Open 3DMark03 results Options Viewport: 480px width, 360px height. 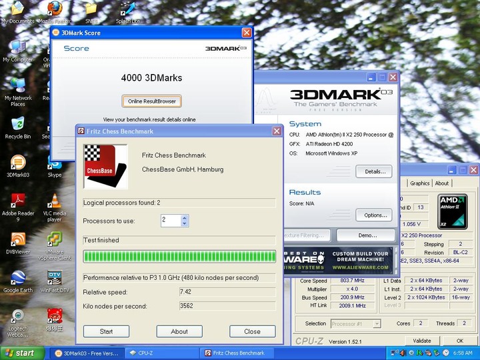pos(374,215)
